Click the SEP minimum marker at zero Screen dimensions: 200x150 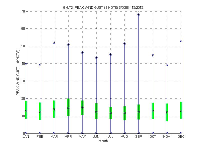[x=139, y=133]
